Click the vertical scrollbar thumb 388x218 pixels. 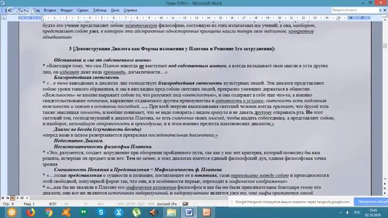(x=385, y=46)
